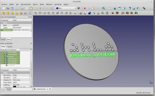Open the macro editor notepad icon
Viewport: 155px width, 96px height.
(x=93, y=8)
